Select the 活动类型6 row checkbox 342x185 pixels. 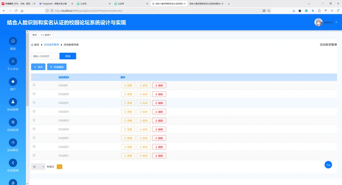(34, 111)
